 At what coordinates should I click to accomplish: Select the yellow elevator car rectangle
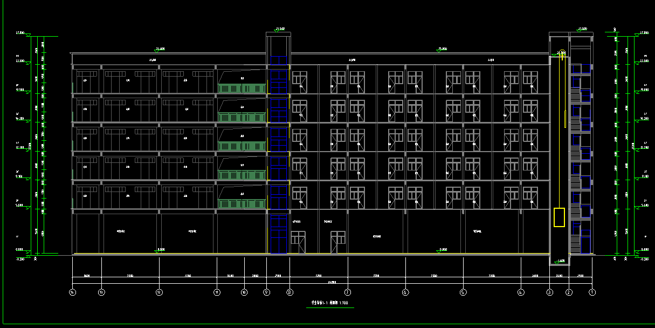pos(559,217)
